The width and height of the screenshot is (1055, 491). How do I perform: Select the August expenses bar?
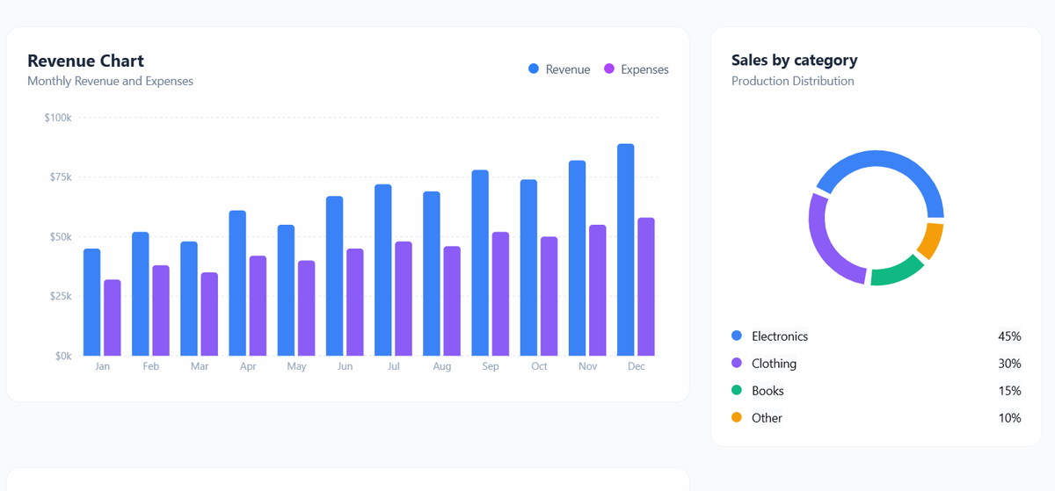(x=452, y=300)
